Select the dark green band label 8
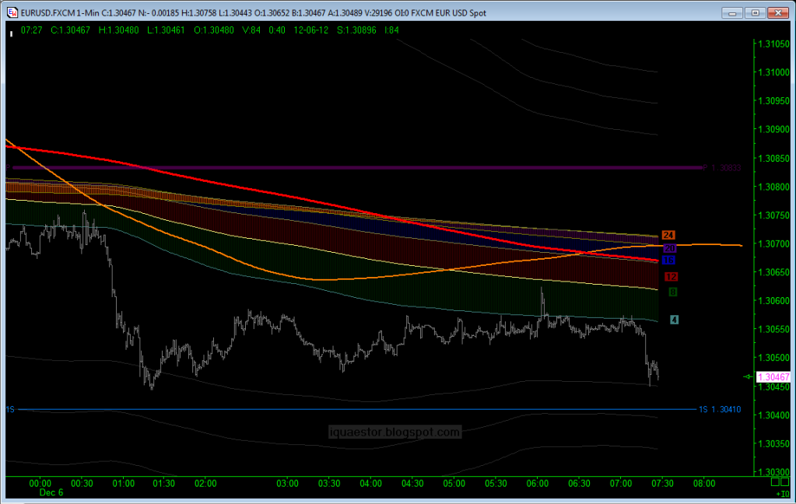The image size is (796, 504). pos(673,292)
